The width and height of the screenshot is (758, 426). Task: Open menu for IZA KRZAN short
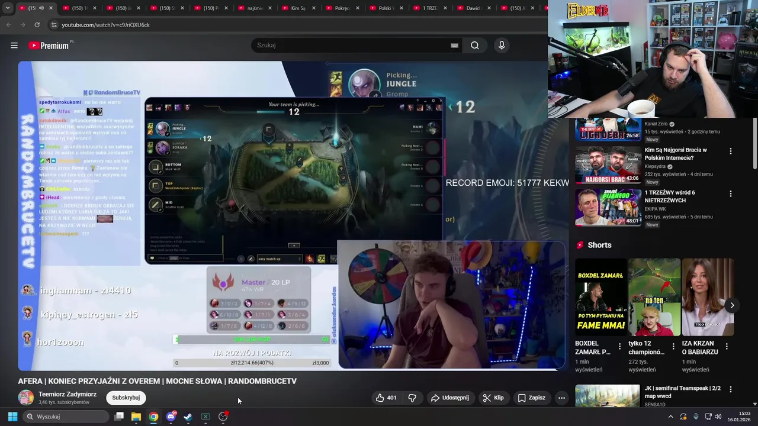727,346
